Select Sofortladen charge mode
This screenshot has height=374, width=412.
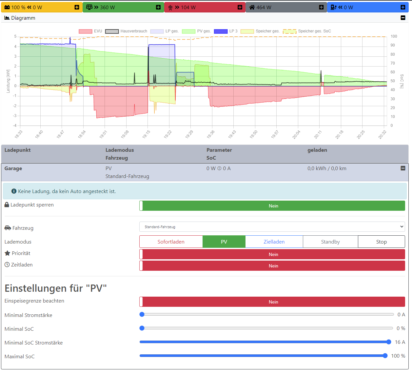[x=171, y=242]
